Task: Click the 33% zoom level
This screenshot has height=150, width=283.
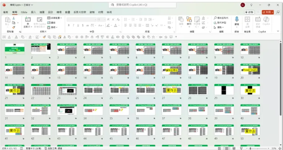Action: (x=274, y=148)
